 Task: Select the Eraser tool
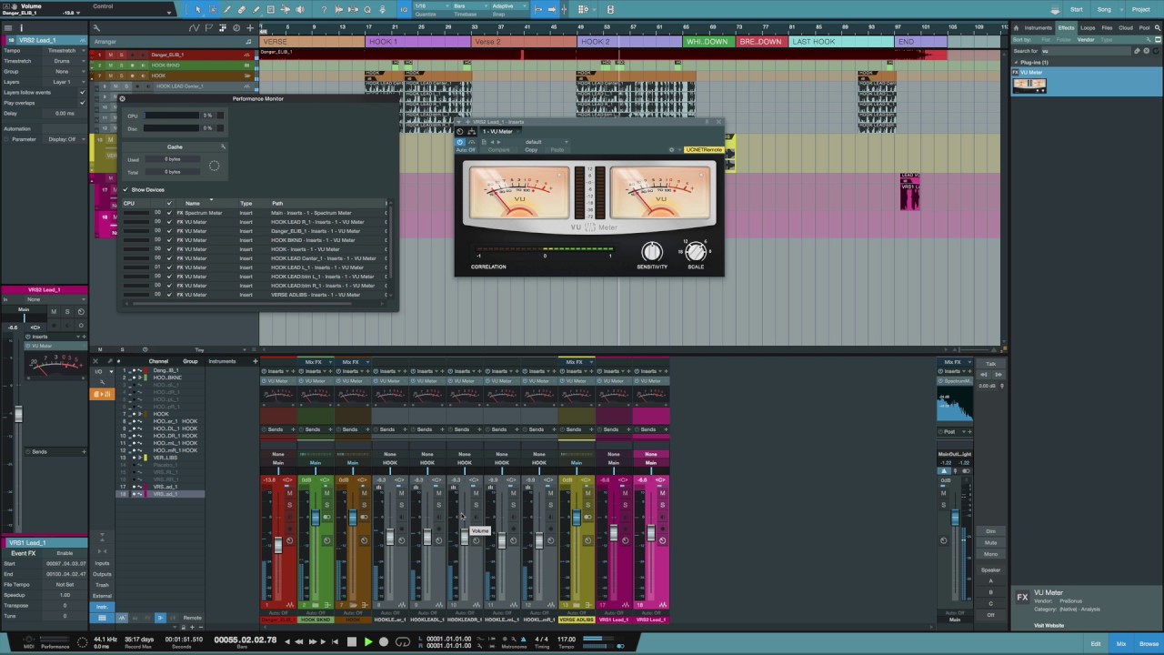point(242,9)
